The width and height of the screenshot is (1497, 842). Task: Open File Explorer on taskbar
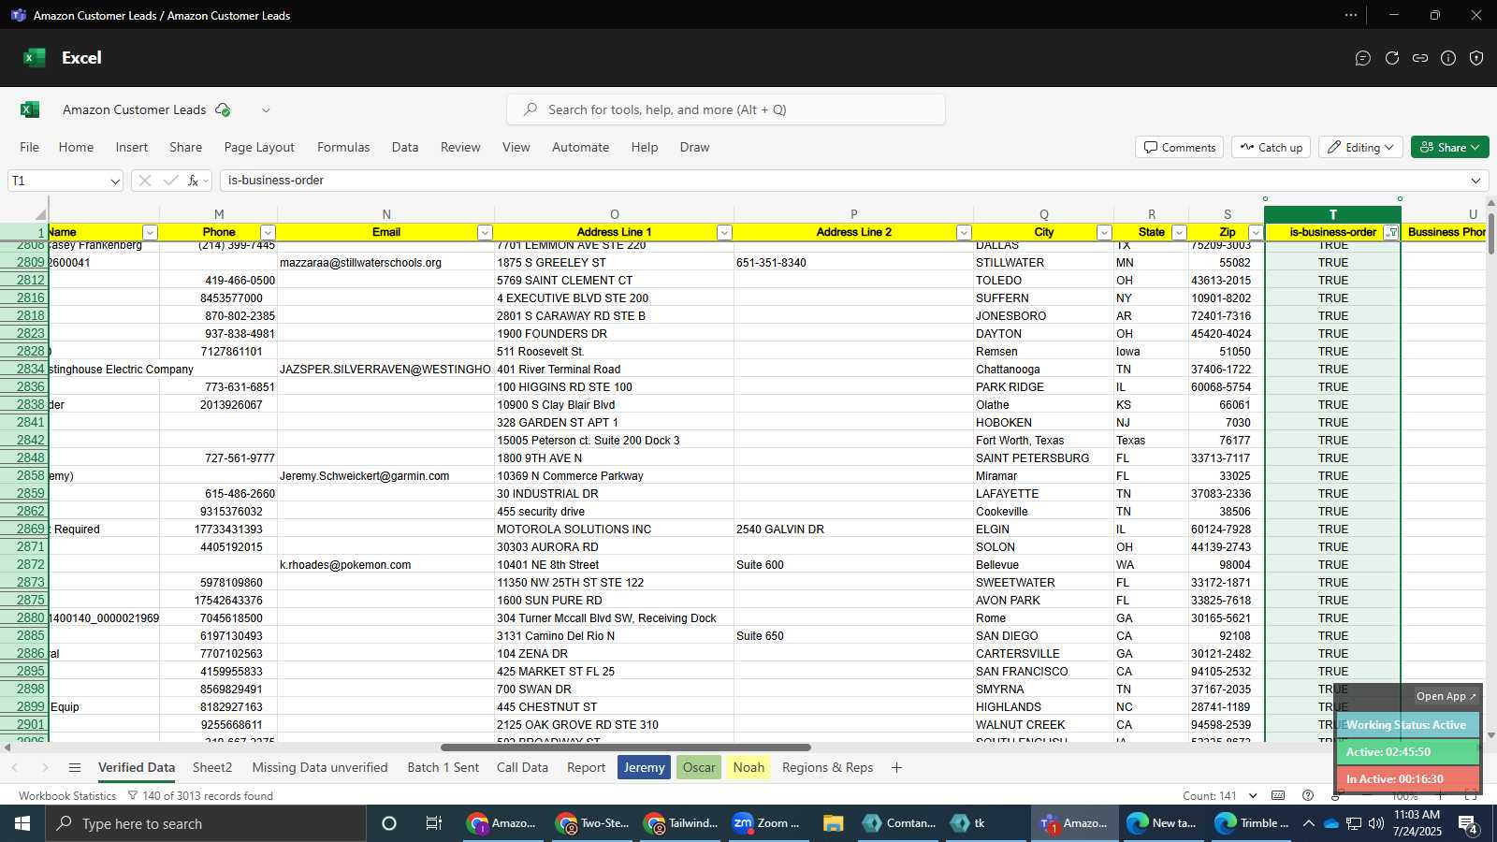coord(833,823)
